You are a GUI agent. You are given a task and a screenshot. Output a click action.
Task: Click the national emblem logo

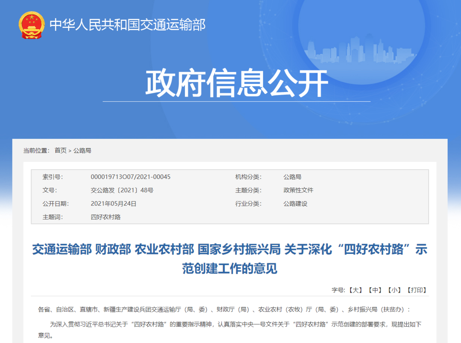[31, 25]
